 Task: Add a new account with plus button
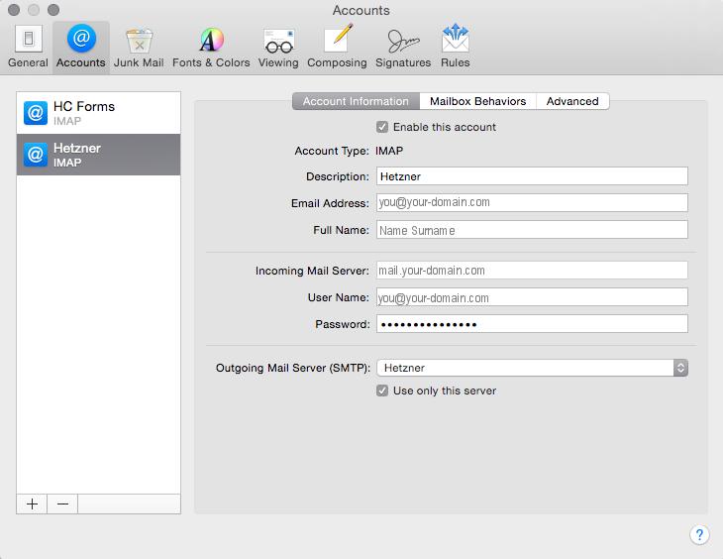[x=32, y=503]
